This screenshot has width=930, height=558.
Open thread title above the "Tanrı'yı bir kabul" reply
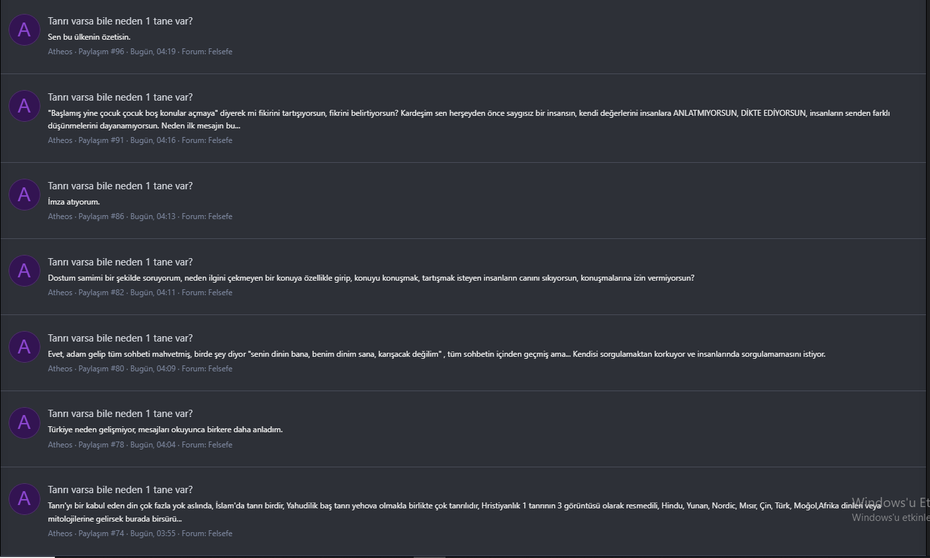tap(120, 490)
